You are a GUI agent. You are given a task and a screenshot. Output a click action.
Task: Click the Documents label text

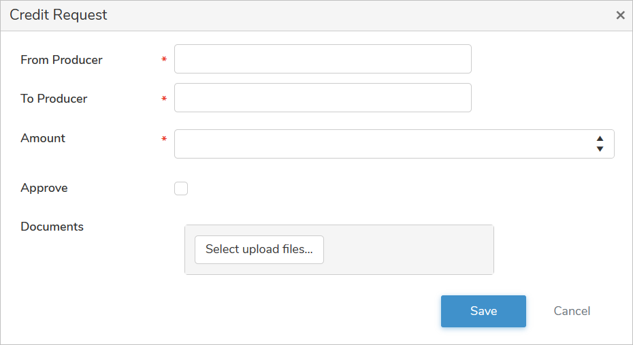click(52, 227)
